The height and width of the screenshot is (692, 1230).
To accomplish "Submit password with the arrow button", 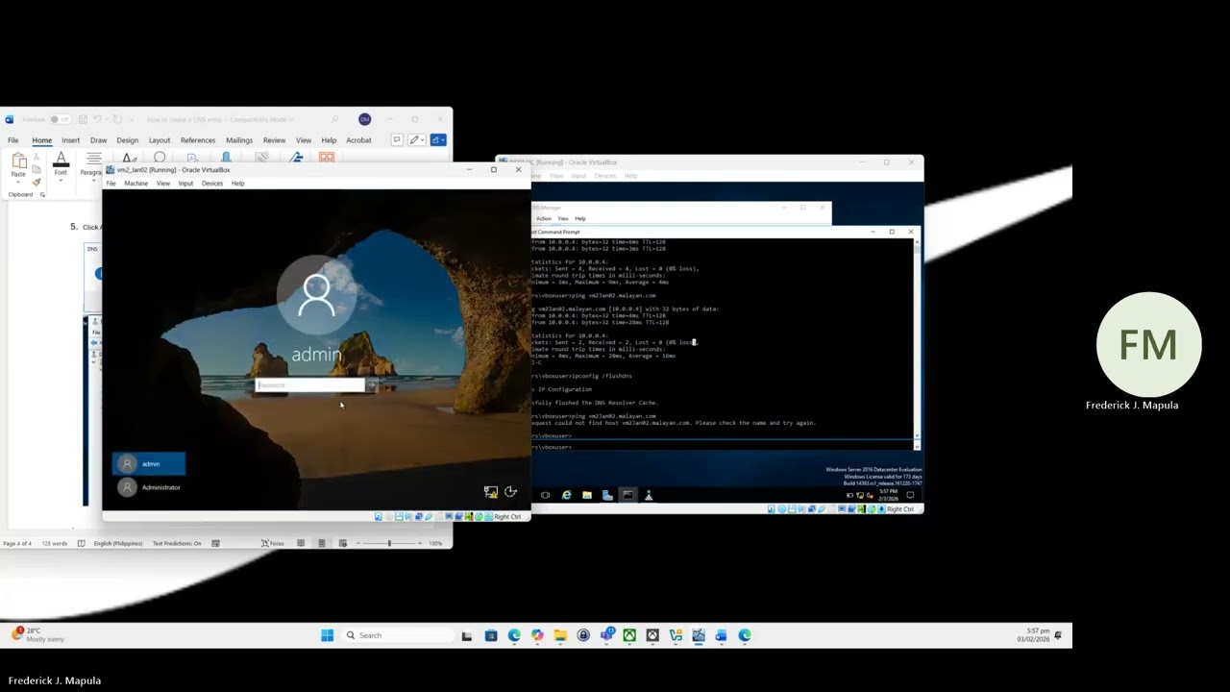I will coord(373,385).
